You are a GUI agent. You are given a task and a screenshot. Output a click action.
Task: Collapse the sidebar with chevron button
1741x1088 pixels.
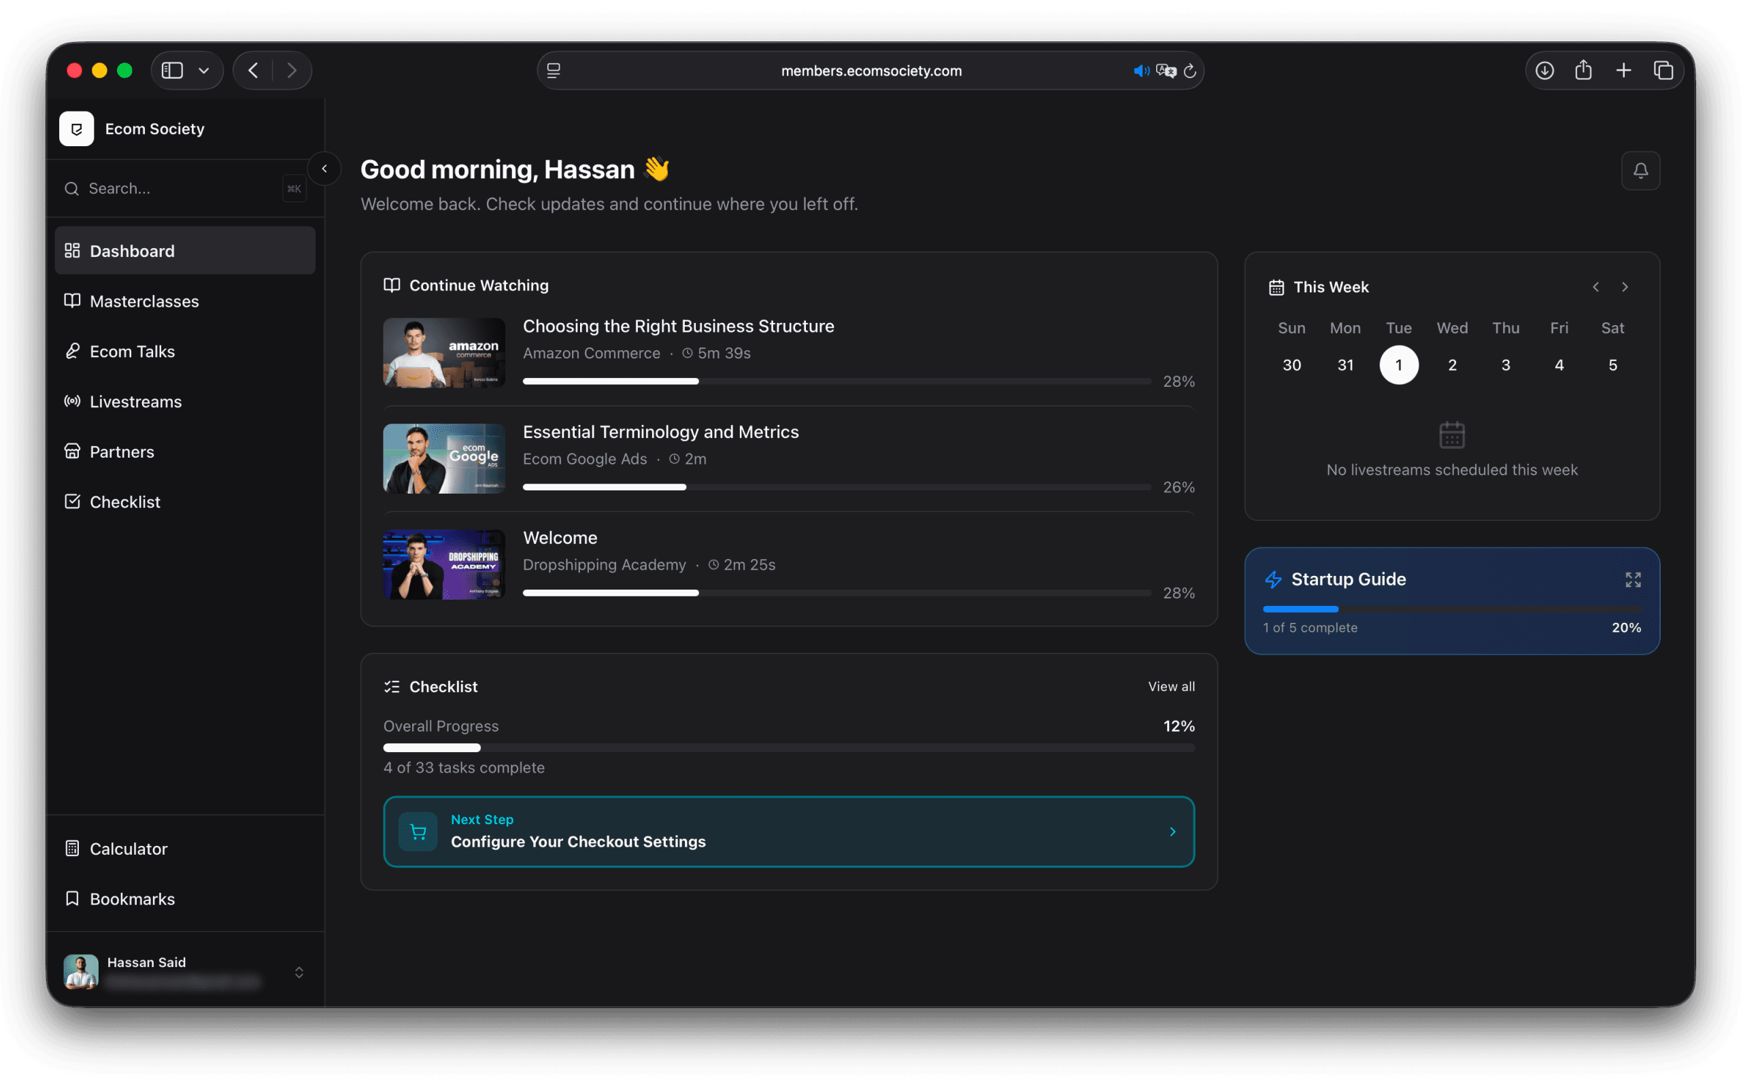point(324,169)
